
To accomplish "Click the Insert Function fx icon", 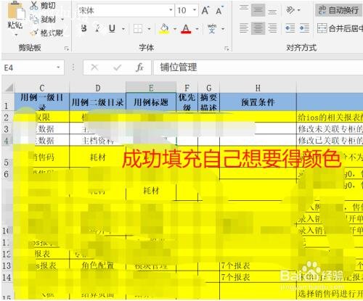I will pos(139,67).
